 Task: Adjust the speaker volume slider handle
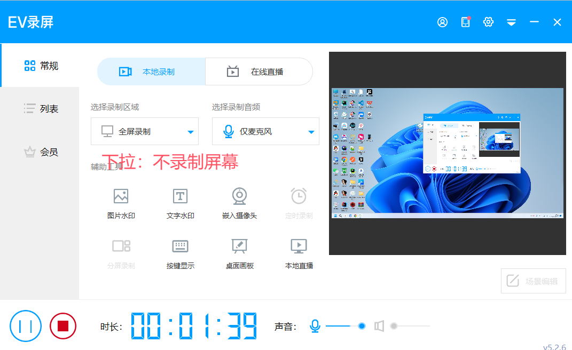coord(394,326)
